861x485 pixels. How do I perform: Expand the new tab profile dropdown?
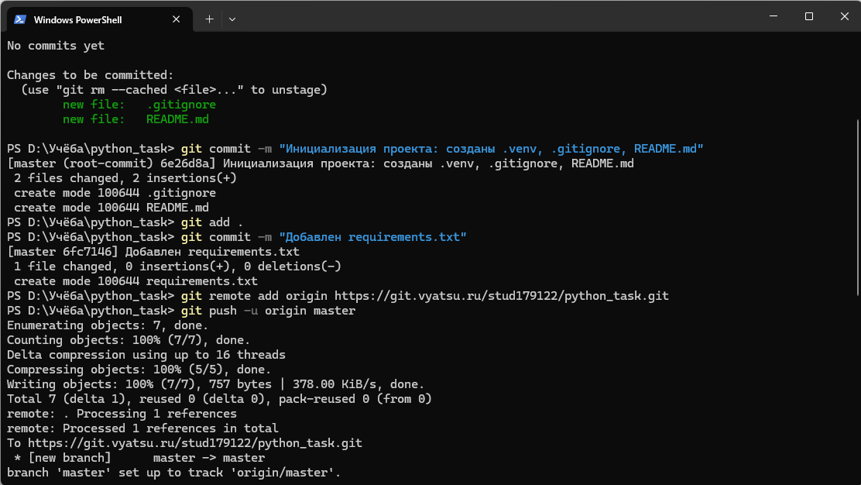click(x=232, y=19)
